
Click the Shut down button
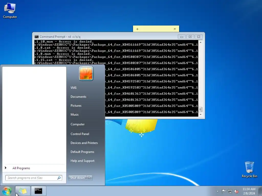77,178
